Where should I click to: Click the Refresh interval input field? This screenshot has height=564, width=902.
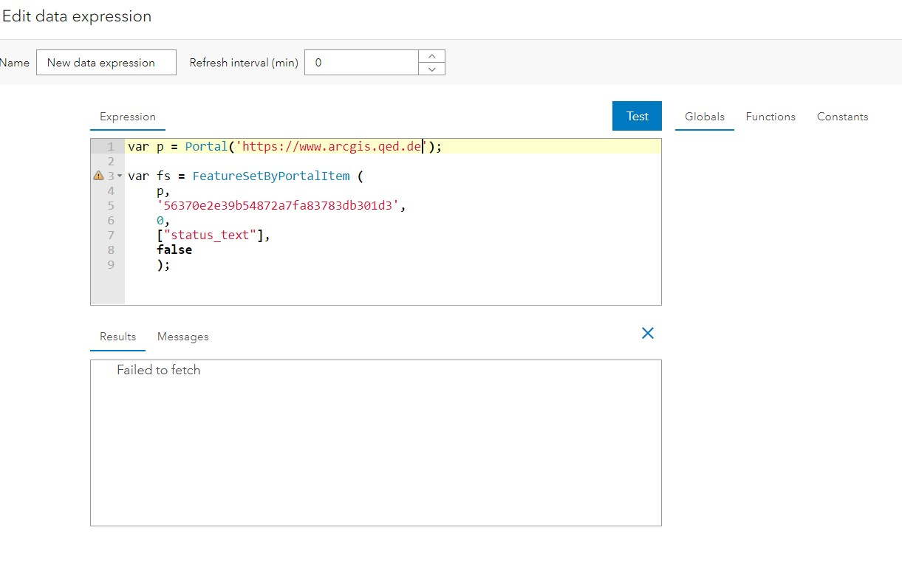(361, 63)
